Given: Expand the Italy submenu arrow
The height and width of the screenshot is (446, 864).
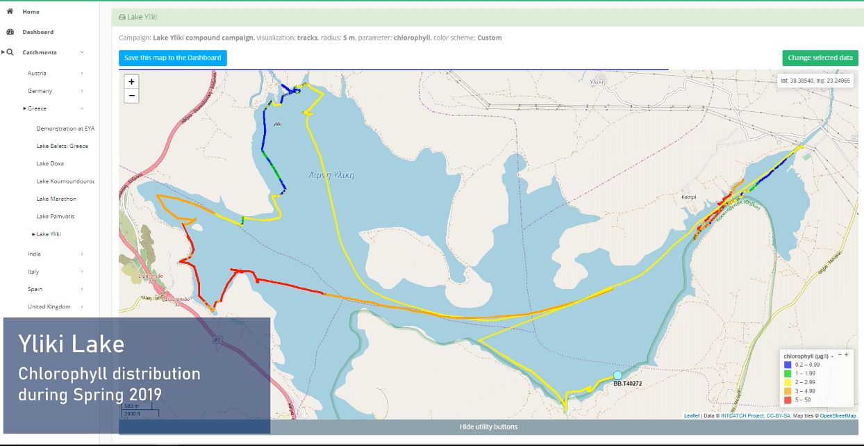Looking at the screenshot, I should 82,272.
